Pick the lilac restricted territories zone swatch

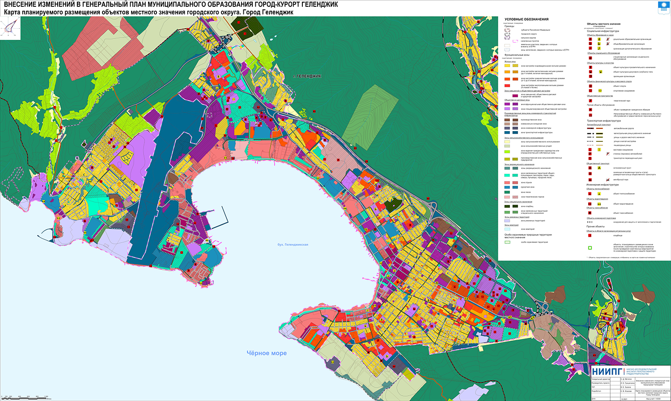coord(508,221)
